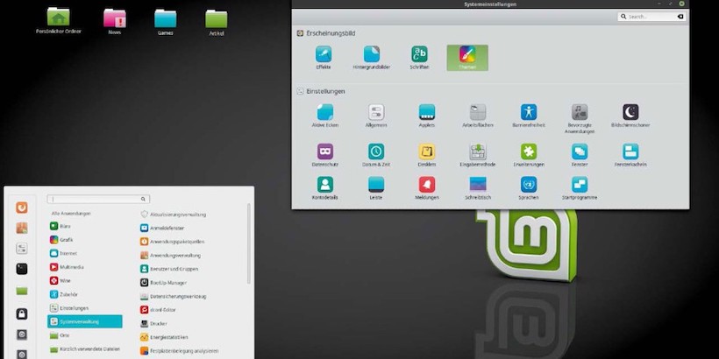
Task: Open Effekte in the Systemeinstellungen window
Action: pyautogui.click(x=324, y=58)
